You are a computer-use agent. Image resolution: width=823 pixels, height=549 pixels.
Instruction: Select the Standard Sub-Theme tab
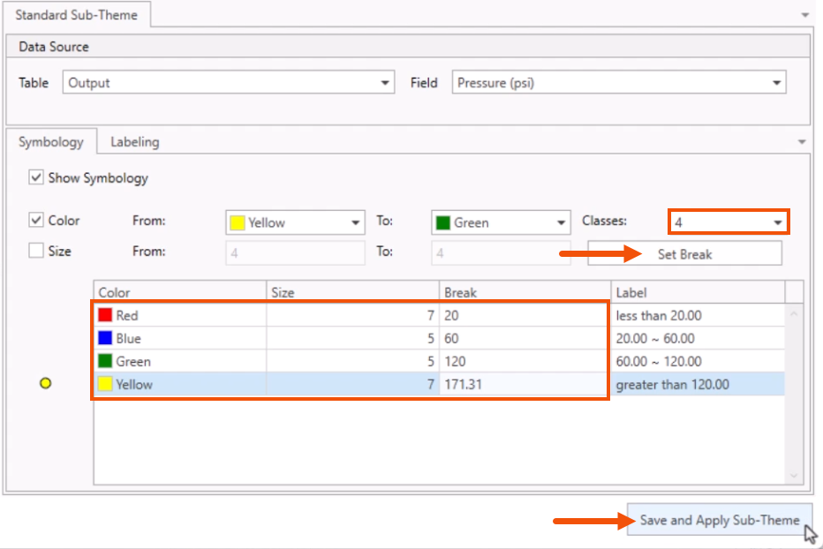click(x=78, y=15)
